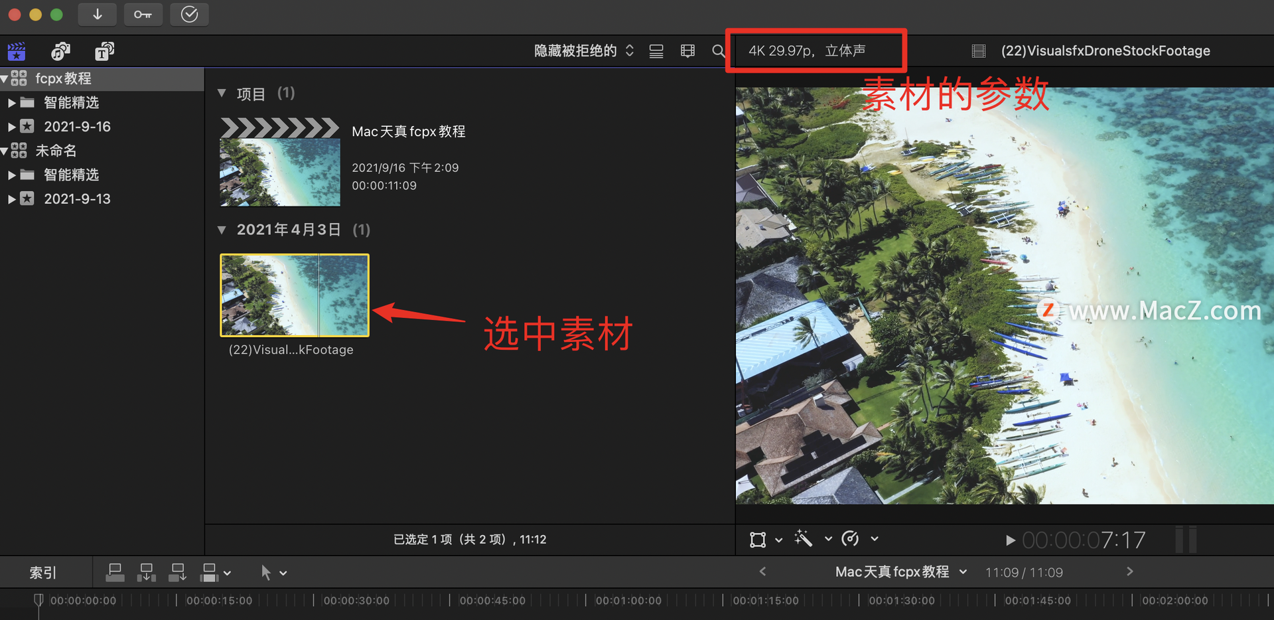
Task: Overwrite clip into storyline button
Action: pyautogui.click(x=209, y=572)
